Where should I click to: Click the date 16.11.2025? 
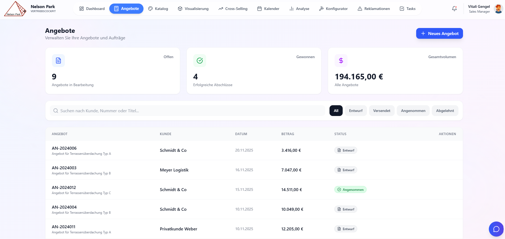244,170
